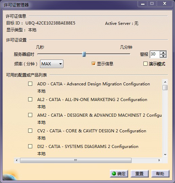Click the vertical scrollbar thumb in product list

[165, 88]
